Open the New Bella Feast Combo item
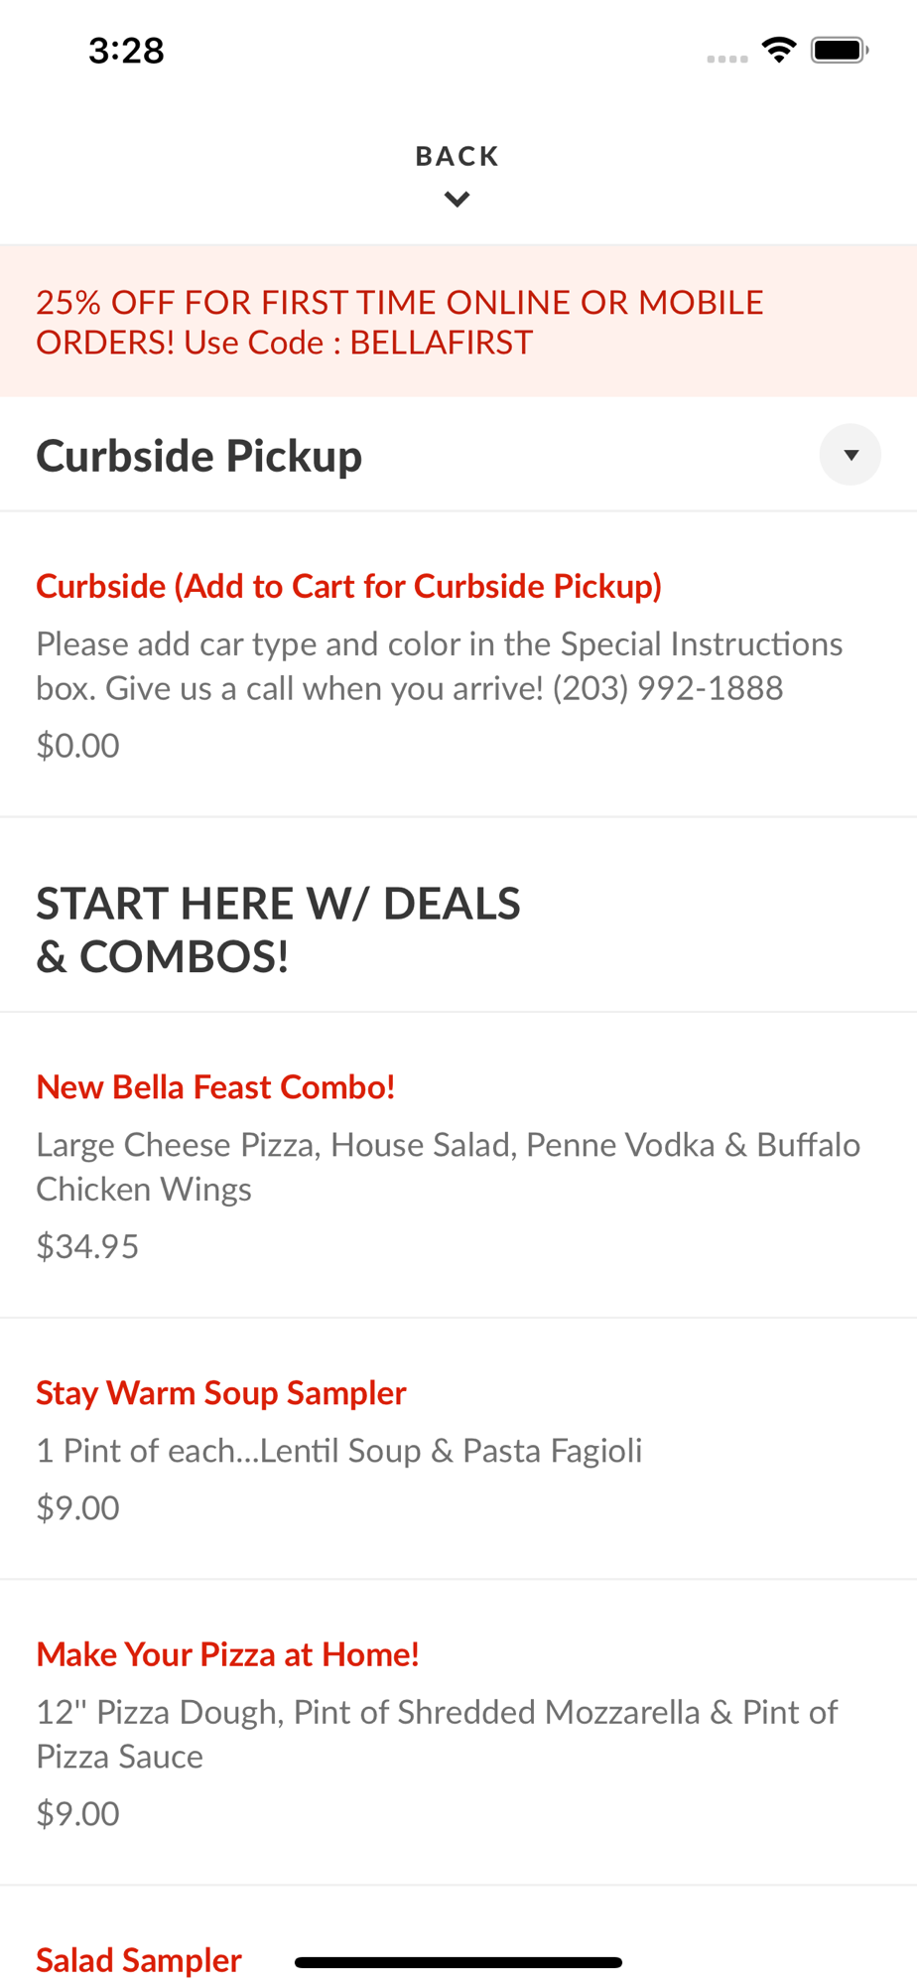This screenshot has height=1986, width=917. (215, 1086)
